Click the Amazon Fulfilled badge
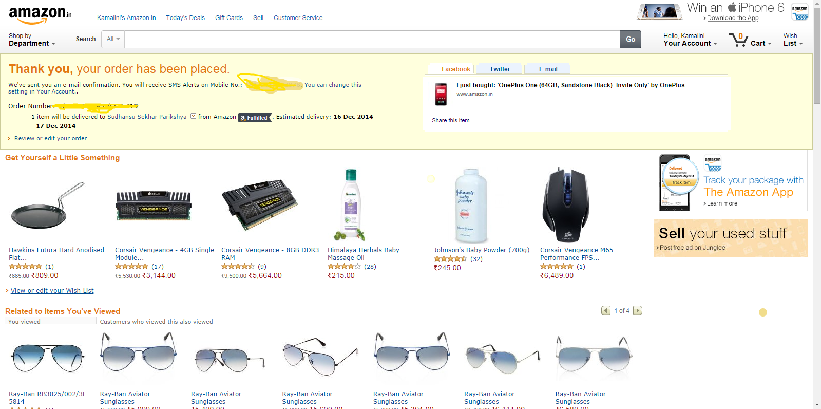Image resolution: width=821 pixels, height=409 pixels. (255, 118)
